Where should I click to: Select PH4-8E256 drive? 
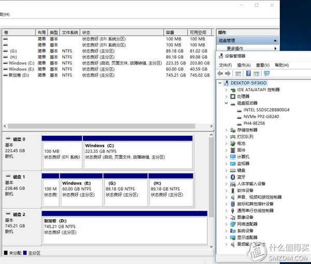coord(254,123)
